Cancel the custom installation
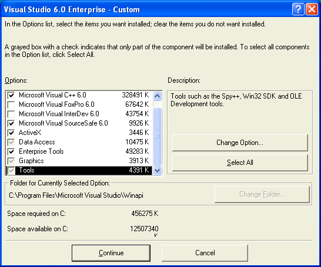Screen dimensions: 321x267 [x=205, y=253]
